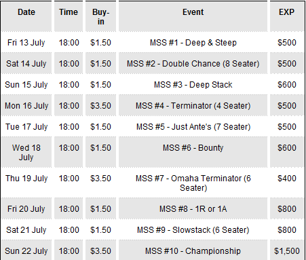Click the Event column header

coord(193,12)
